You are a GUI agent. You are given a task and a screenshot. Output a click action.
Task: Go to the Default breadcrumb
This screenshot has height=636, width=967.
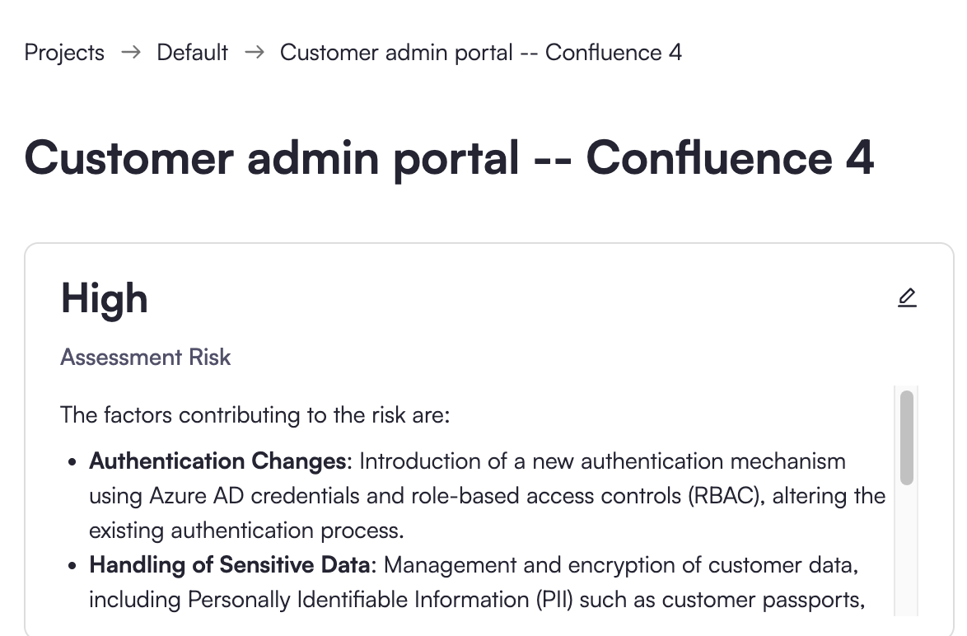tap(192, 53)
